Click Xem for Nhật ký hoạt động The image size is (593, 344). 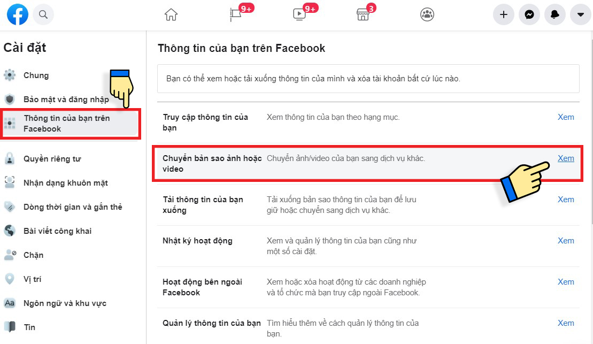566,241
